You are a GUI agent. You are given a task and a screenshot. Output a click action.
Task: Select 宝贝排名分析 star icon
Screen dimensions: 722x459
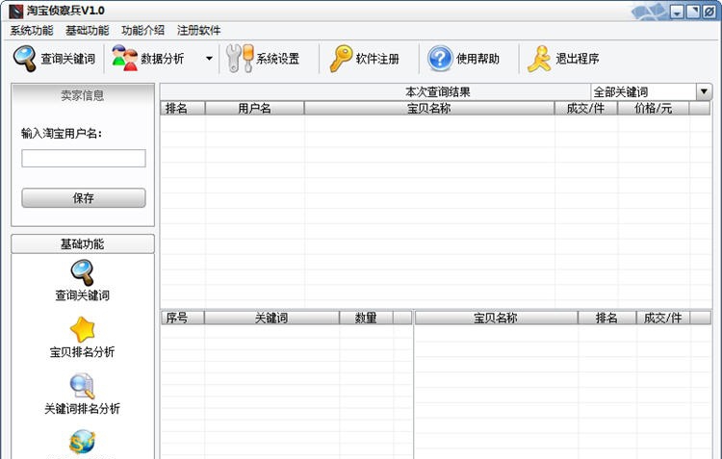(83, 329)
